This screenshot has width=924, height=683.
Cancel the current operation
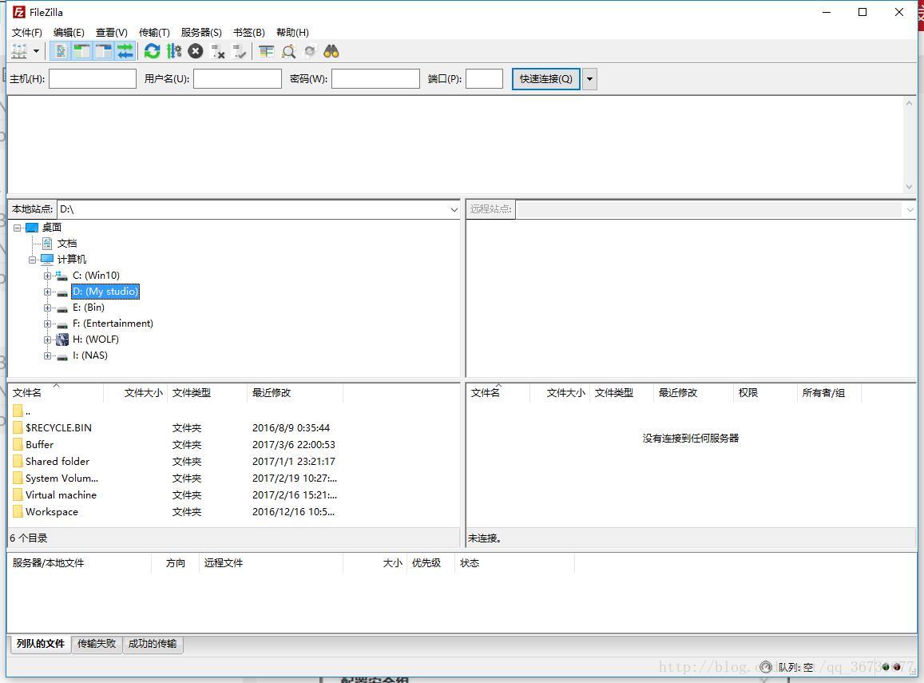tap(195, 52)
